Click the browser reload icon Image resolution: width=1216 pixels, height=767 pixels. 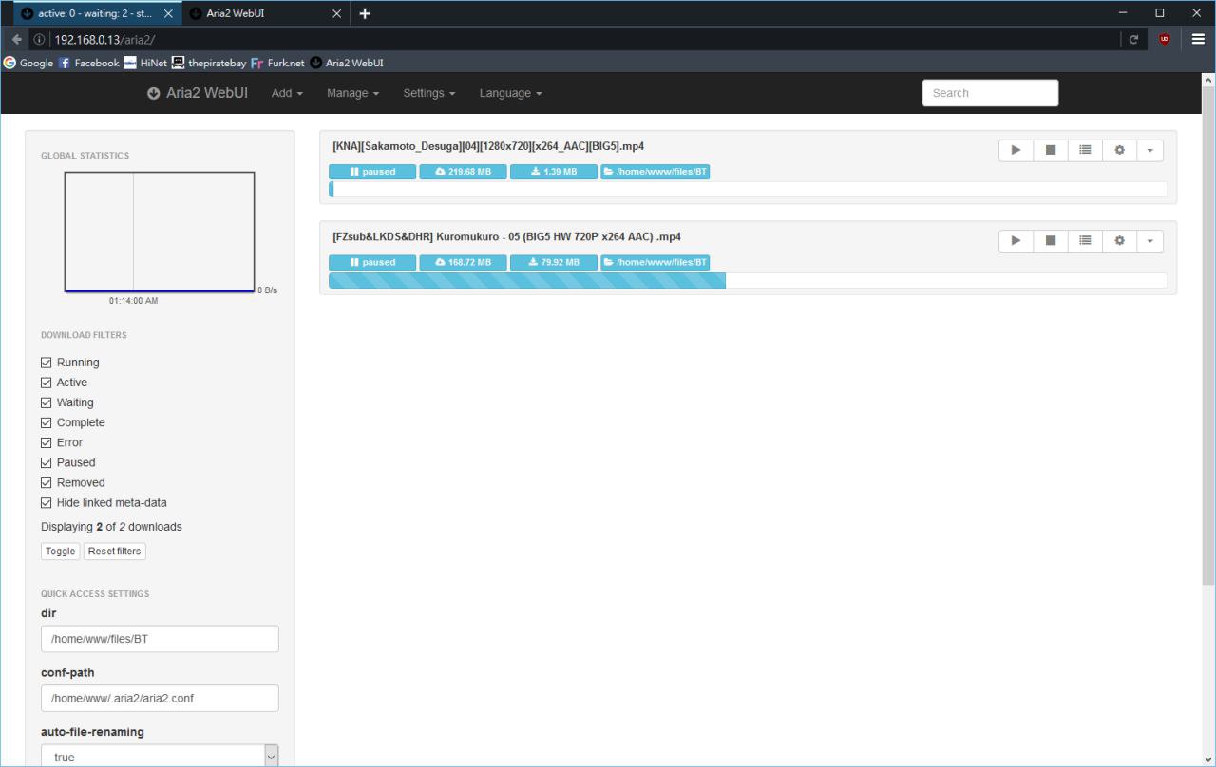click(1133, 40)
